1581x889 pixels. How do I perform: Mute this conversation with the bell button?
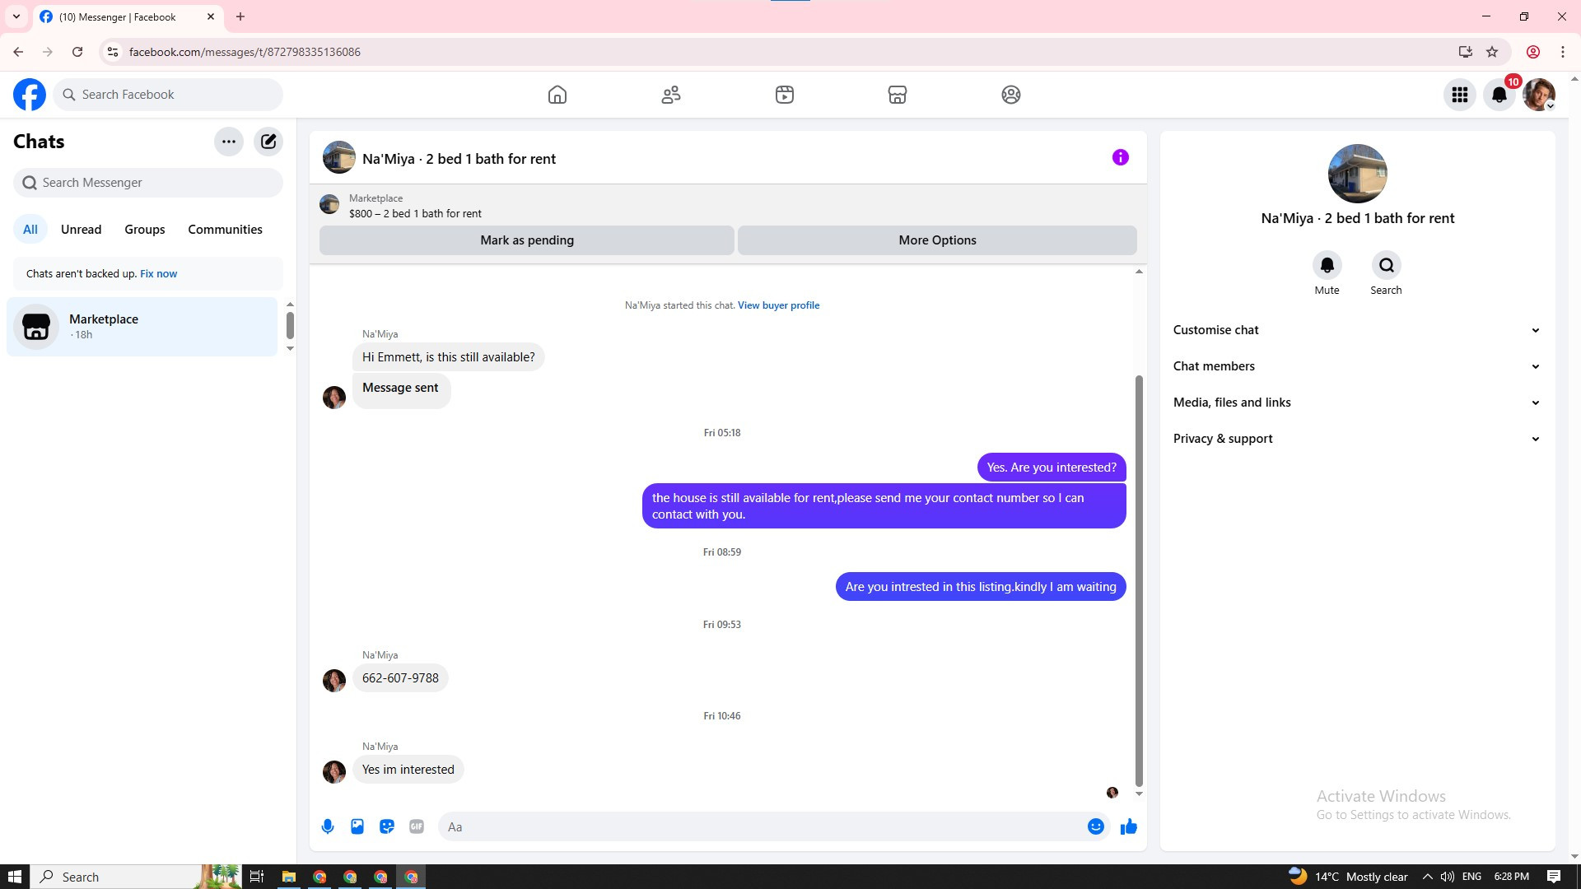(1327, 266)
